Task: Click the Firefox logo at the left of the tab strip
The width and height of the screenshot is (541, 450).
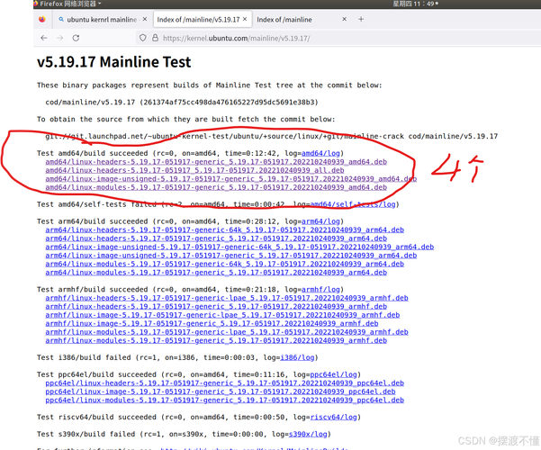Action: (x=42, y=19)
